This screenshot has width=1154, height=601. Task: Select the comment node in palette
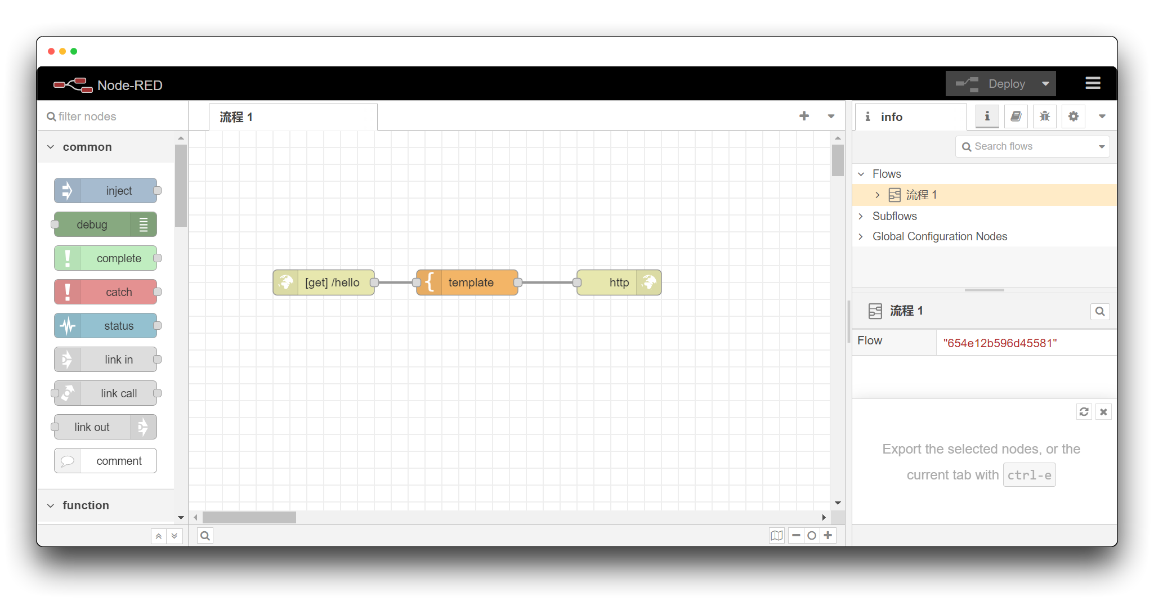pos(106,461)
